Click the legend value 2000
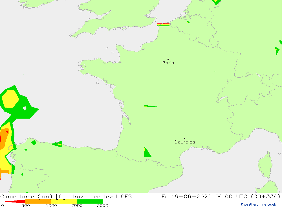282x207 pixels. coord(77,205)
